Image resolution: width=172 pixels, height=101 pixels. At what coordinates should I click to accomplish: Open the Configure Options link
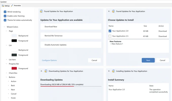click(x=49, y=60)
